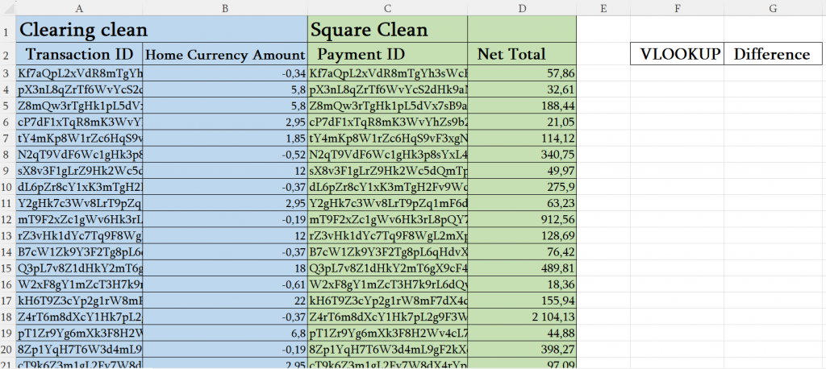Click the VLOOKUP header cell
Screen dimensions: 826x369
[x=676, y=55]
